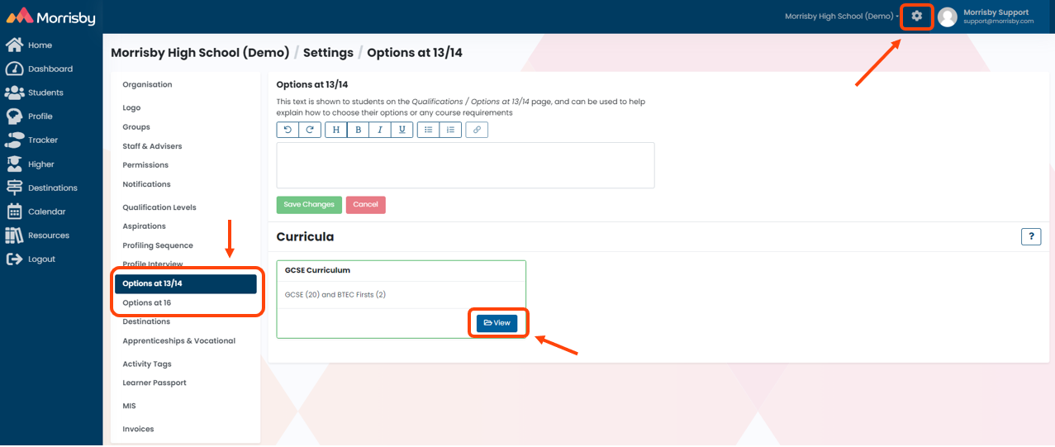Viewport: 1055px width, 447px height.
Task: Go to Morrisby High School (Demo) breadcrumb
Action: [x=200, y=53]
